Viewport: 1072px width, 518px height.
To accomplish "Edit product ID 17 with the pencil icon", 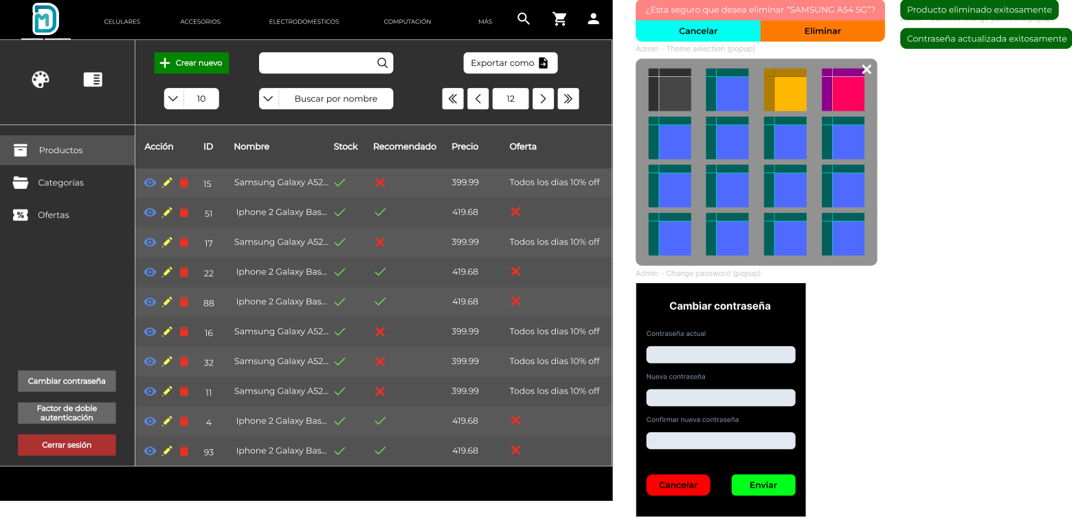I will 167,242.
